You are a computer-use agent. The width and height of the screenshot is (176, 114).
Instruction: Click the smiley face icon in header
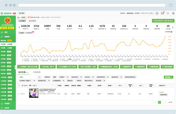(x=157, y=13)
